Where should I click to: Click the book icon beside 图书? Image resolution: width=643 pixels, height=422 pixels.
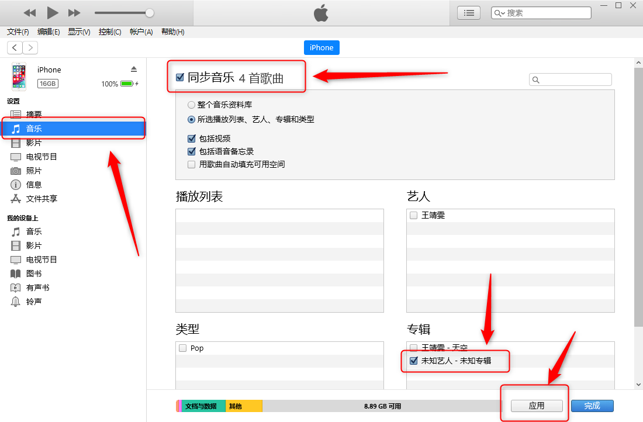click(x=16, y=274)
